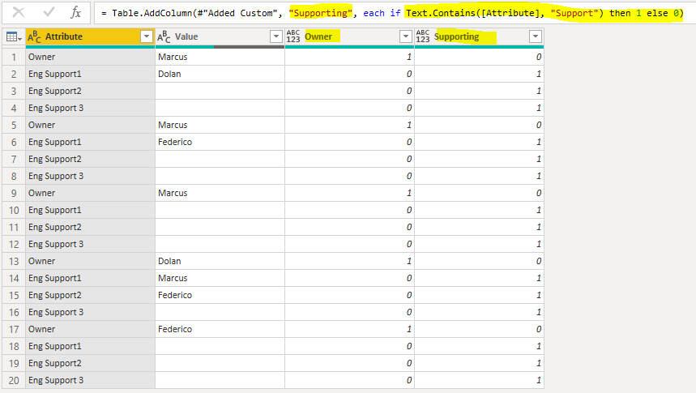The width and height of the screenshot is (696, 393).
Task: Click Attribute cell 'Eng Support 3' in row 12
Action: click(90, 244)
